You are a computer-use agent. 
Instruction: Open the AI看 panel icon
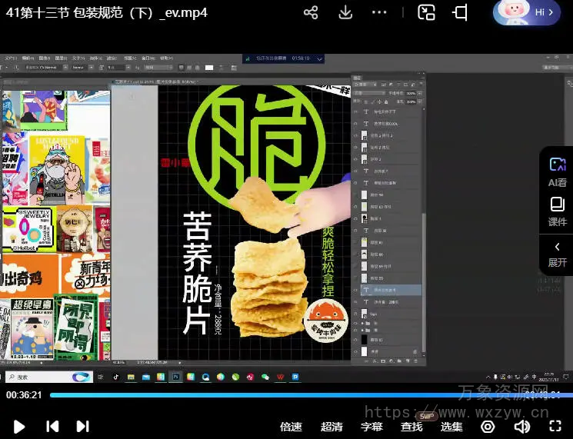click(x=557, y=171)
